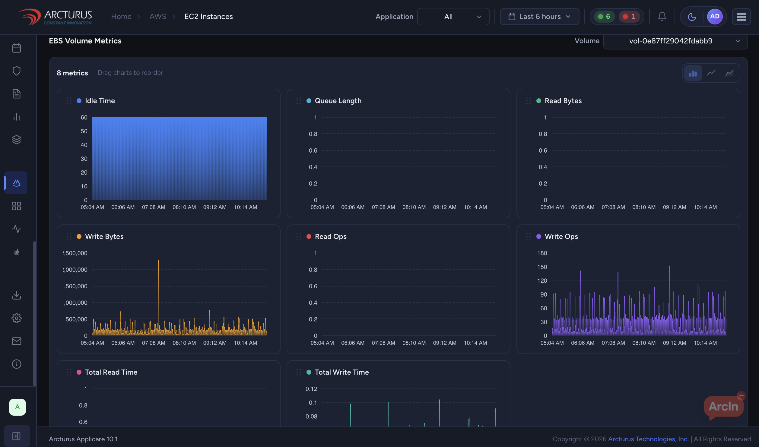Toggle the Write Ops legend dot
The image size is (759, 447).
click(539, 236)
